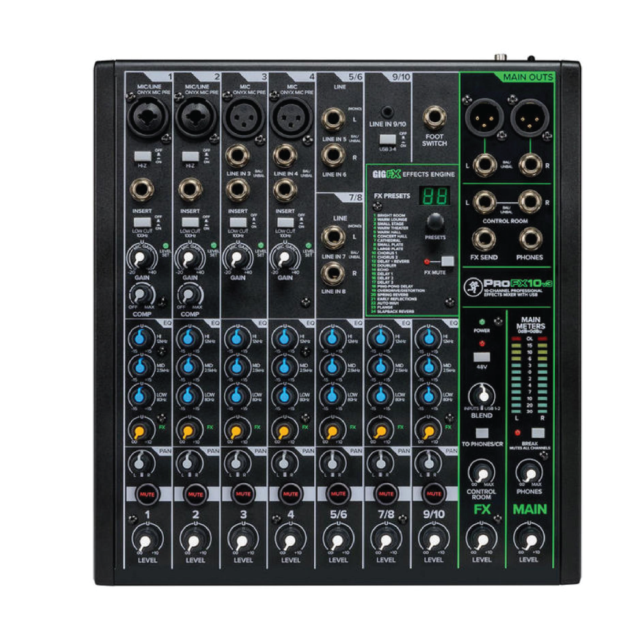Click the 'Slapback Reverb' preset label
Screen dimensions: 640x640
(395, 312)
